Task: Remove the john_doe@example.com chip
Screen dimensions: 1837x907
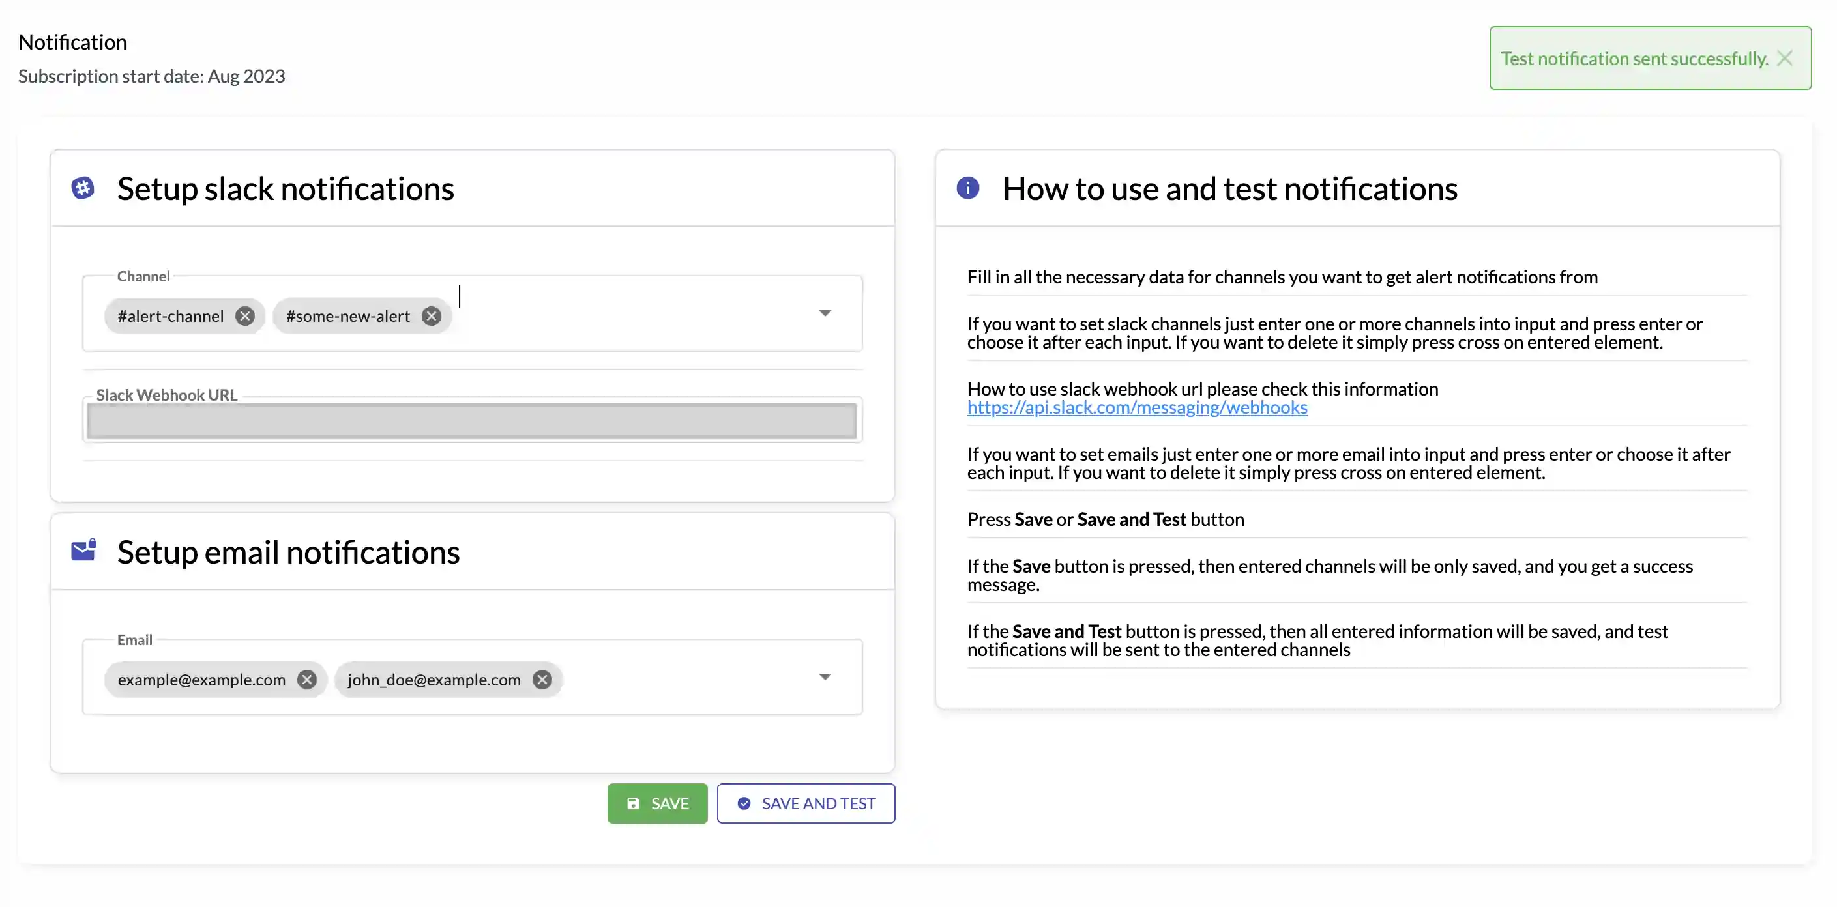Action: coord(542,680)
